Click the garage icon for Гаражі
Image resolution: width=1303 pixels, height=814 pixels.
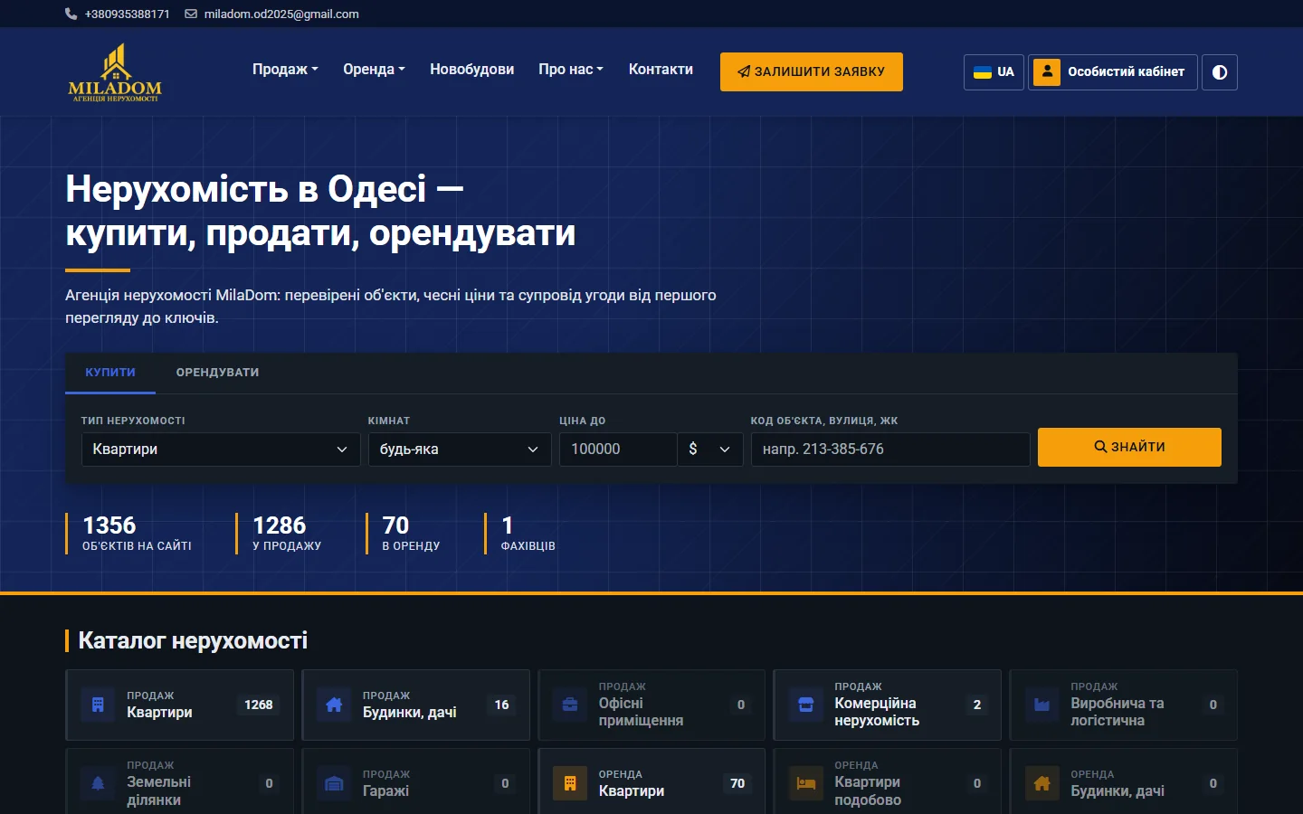pyautogui.click(x=334, y=783)
